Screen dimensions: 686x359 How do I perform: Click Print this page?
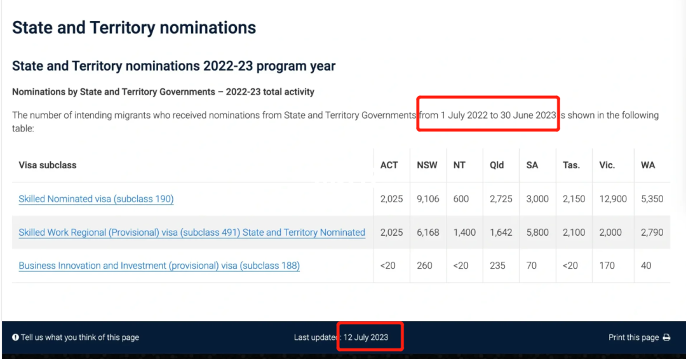coord(633,337)
